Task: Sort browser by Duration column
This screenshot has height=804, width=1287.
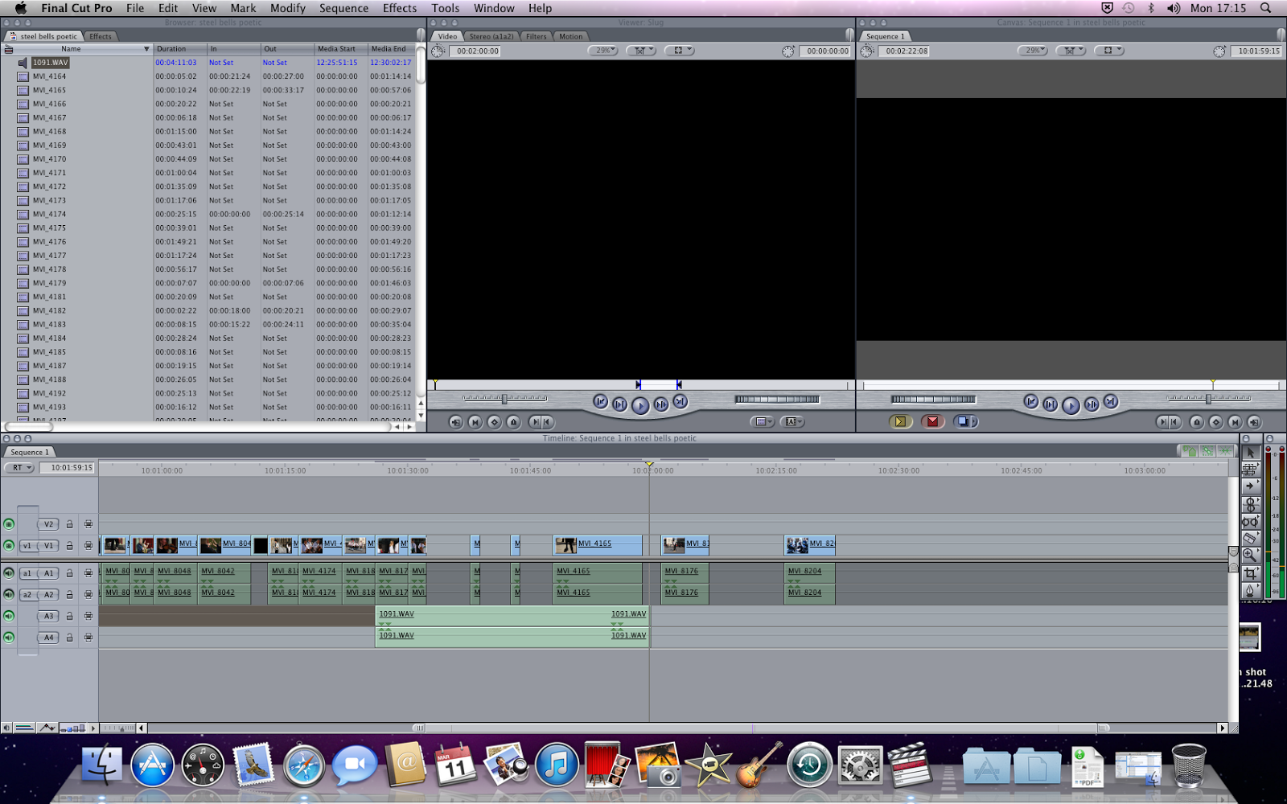Action: pos(179,49)
